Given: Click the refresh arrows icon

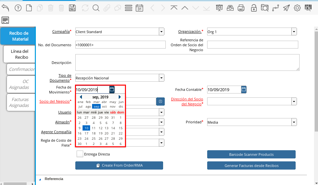Looking at the screenshot, I should (85, 8).
